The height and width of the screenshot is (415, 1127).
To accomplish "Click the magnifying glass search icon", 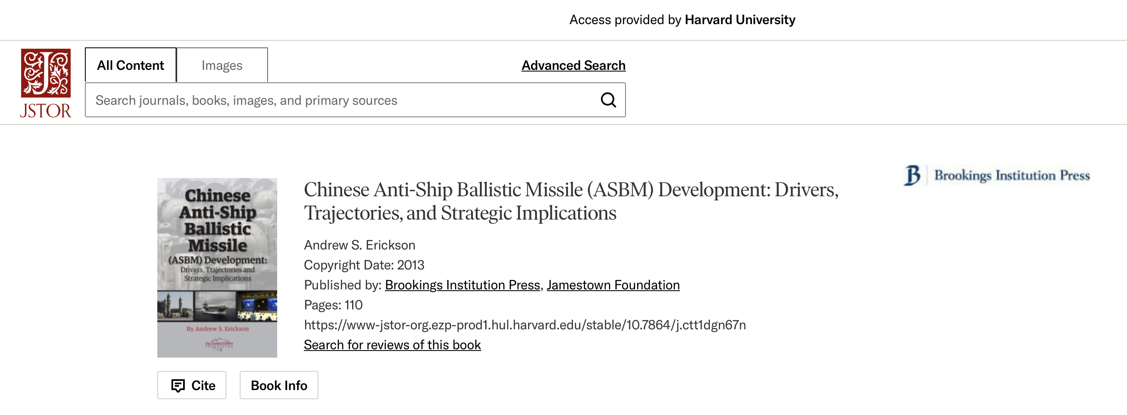I will click(608, 100).
